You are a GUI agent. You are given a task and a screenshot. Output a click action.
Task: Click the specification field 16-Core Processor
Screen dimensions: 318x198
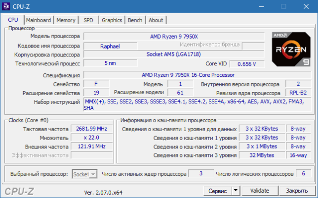coord(198,75)
